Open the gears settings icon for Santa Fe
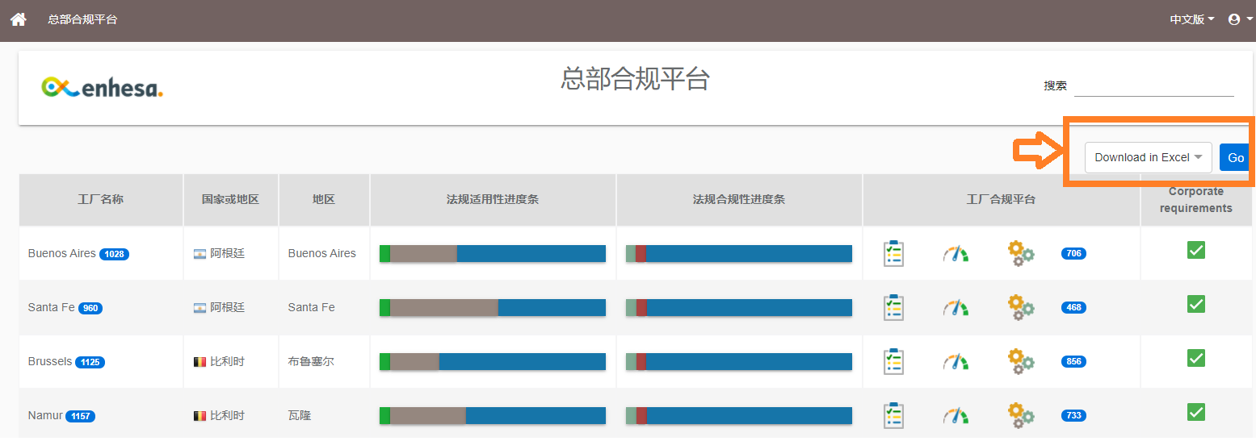Viewport: 1256px width, 441px height. pos(1021,307)
